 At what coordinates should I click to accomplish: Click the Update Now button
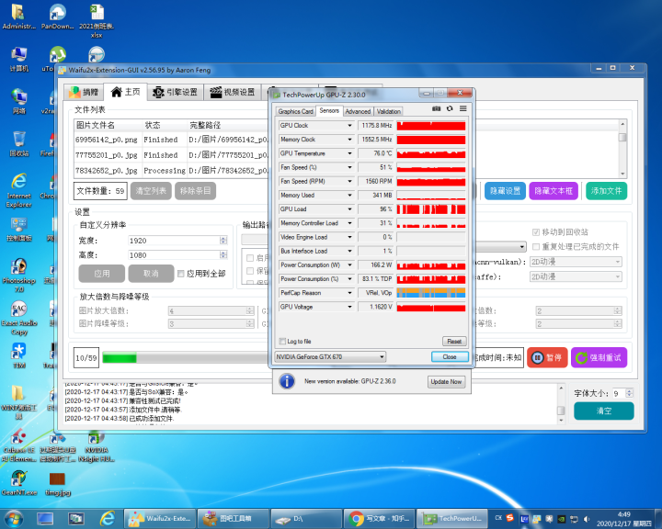pyautogui.click(x=446, y=382)
